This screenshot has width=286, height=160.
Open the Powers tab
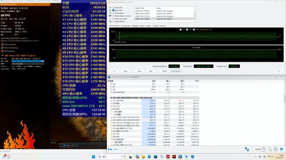pyautogui.click(x=142, y=26)
